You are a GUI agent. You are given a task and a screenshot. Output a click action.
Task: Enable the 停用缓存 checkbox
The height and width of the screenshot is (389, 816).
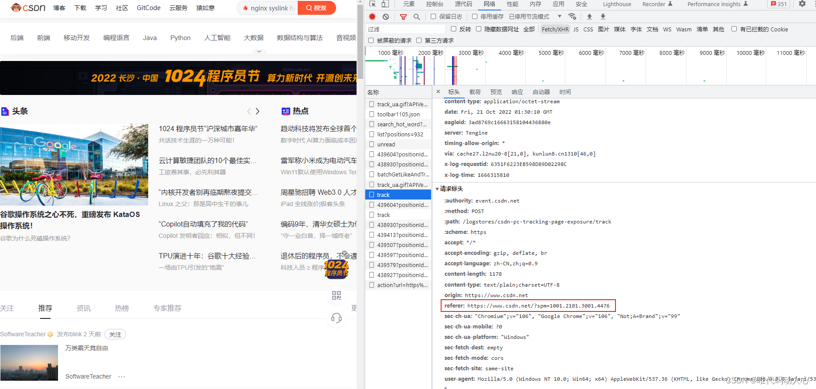(x=474, y=17)
